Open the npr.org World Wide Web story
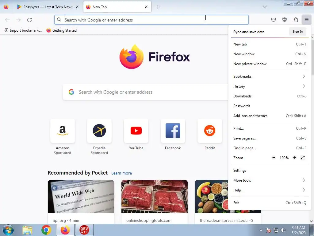Screen dimensions: 314x236 [x=81, y=202]
